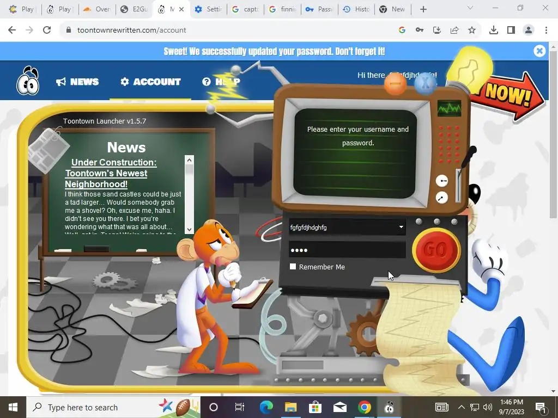
Task: Switch to the History tab
Action: click(356, 9)
